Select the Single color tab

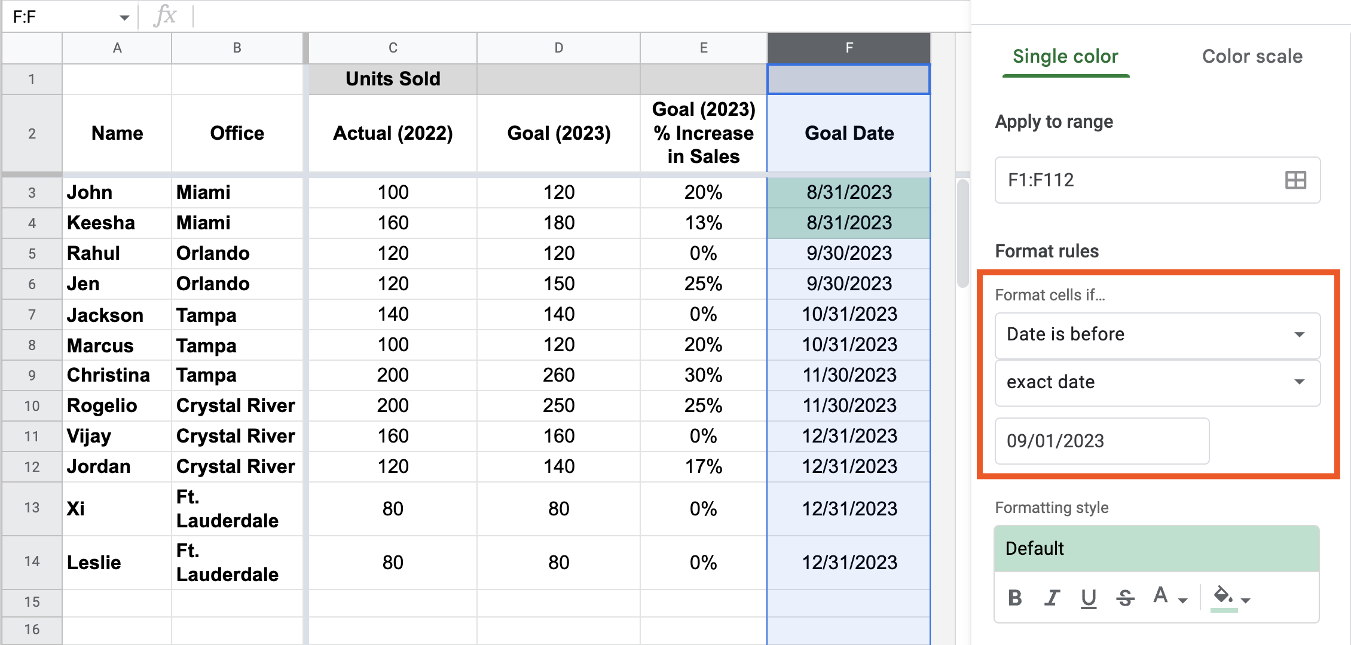click(x=1065, y=57)
